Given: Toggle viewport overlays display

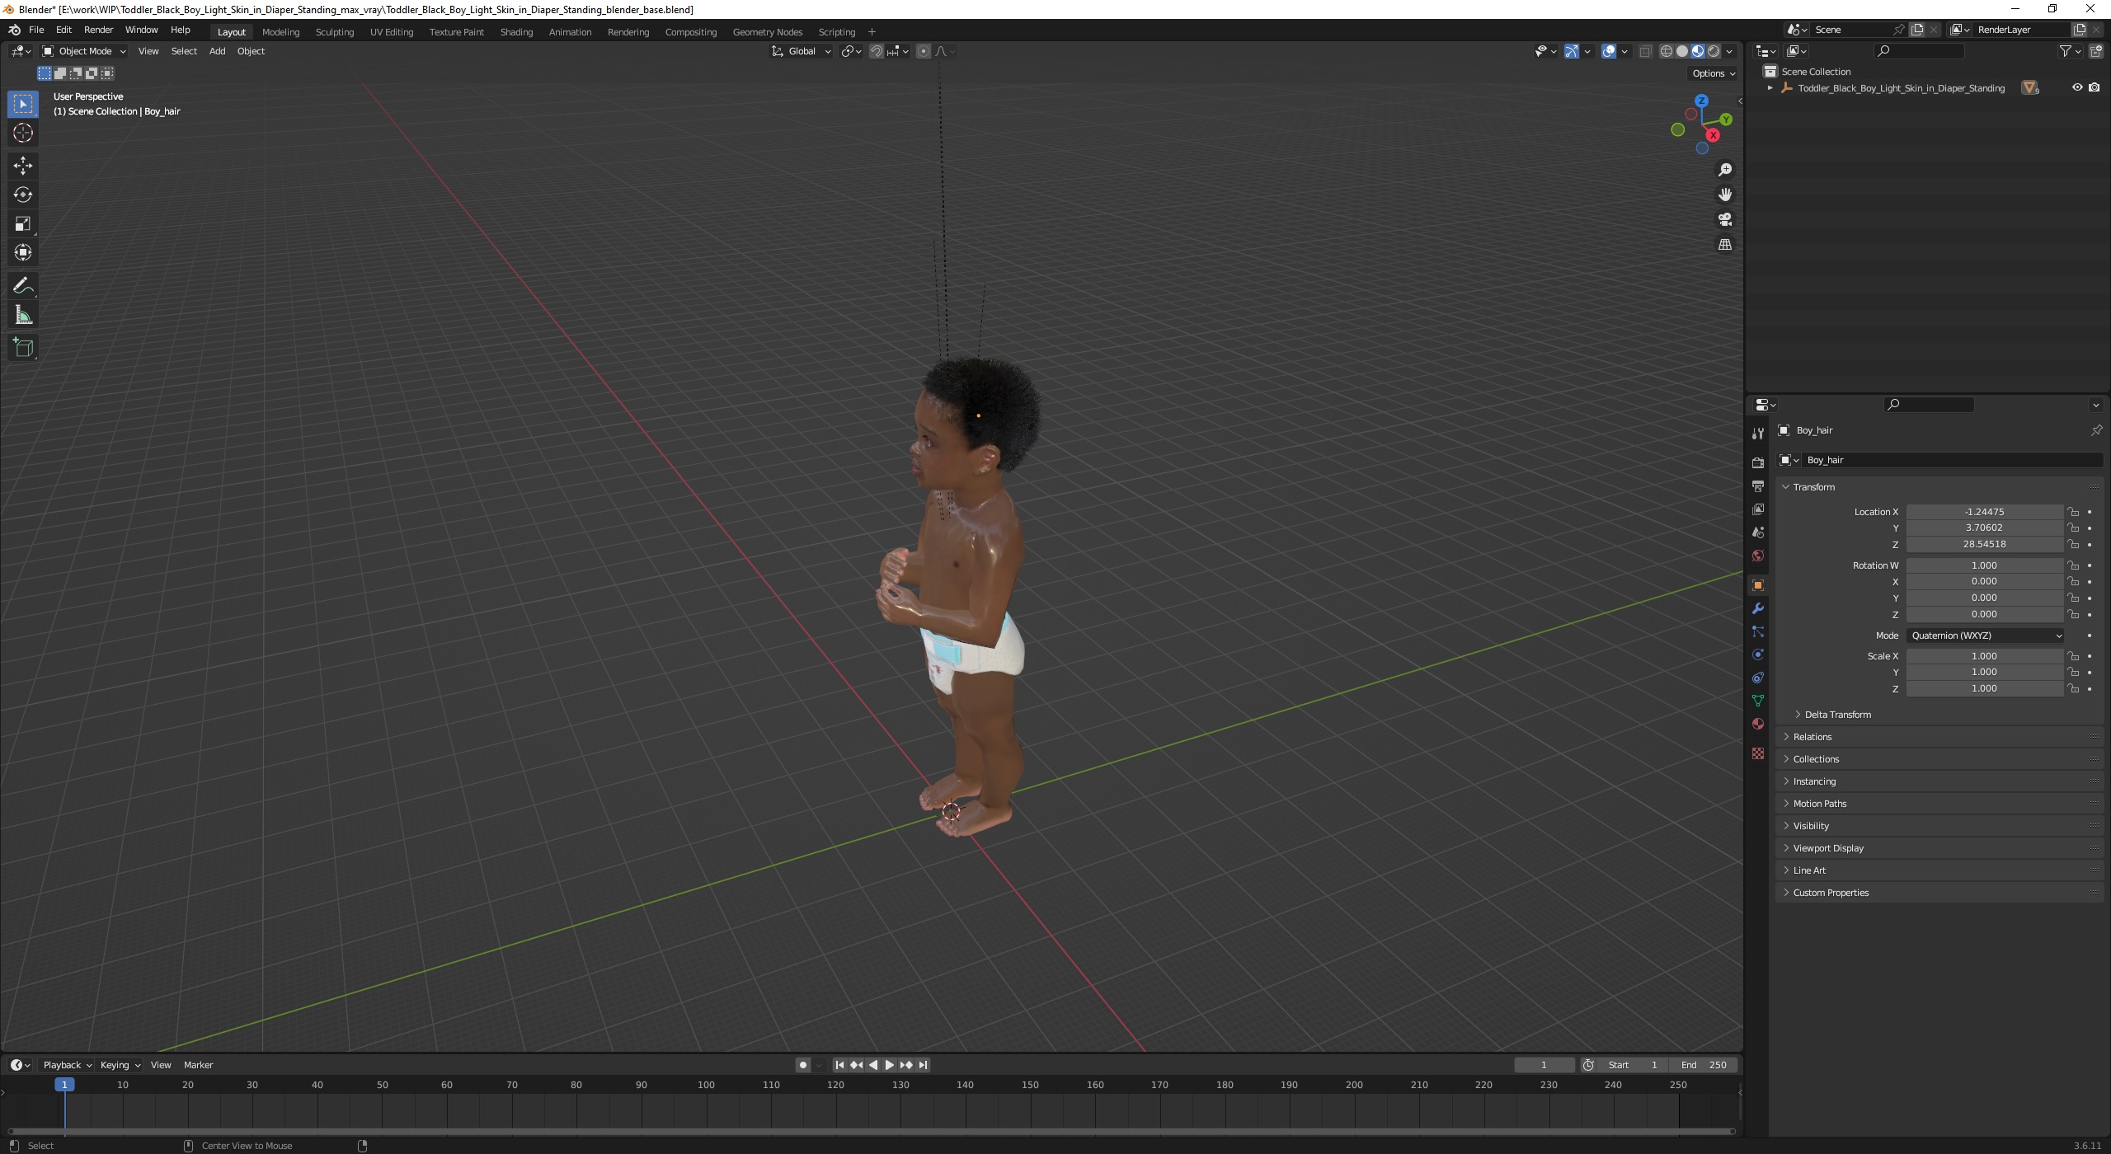Looking at the screenshot, I should [1608, 51].
